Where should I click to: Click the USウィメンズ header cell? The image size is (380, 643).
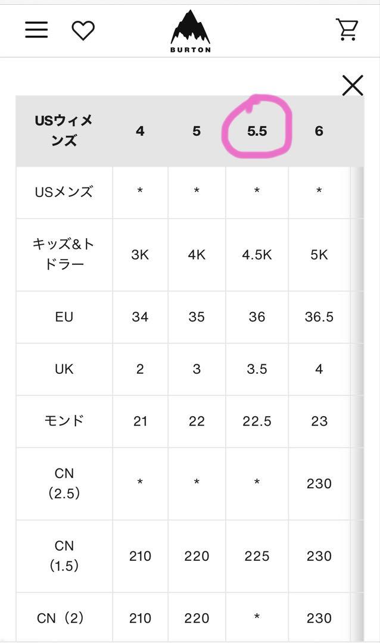(64, 131)
